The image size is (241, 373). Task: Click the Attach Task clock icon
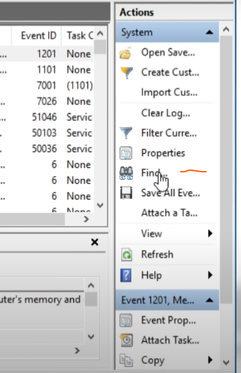126,341
